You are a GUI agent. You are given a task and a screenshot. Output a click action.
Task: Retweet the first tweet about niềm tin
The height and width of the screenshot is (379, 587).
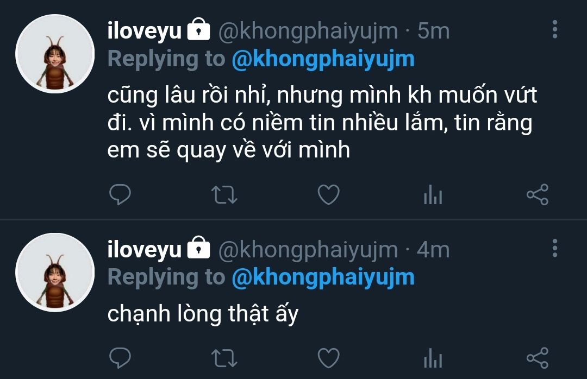[224, 194]
